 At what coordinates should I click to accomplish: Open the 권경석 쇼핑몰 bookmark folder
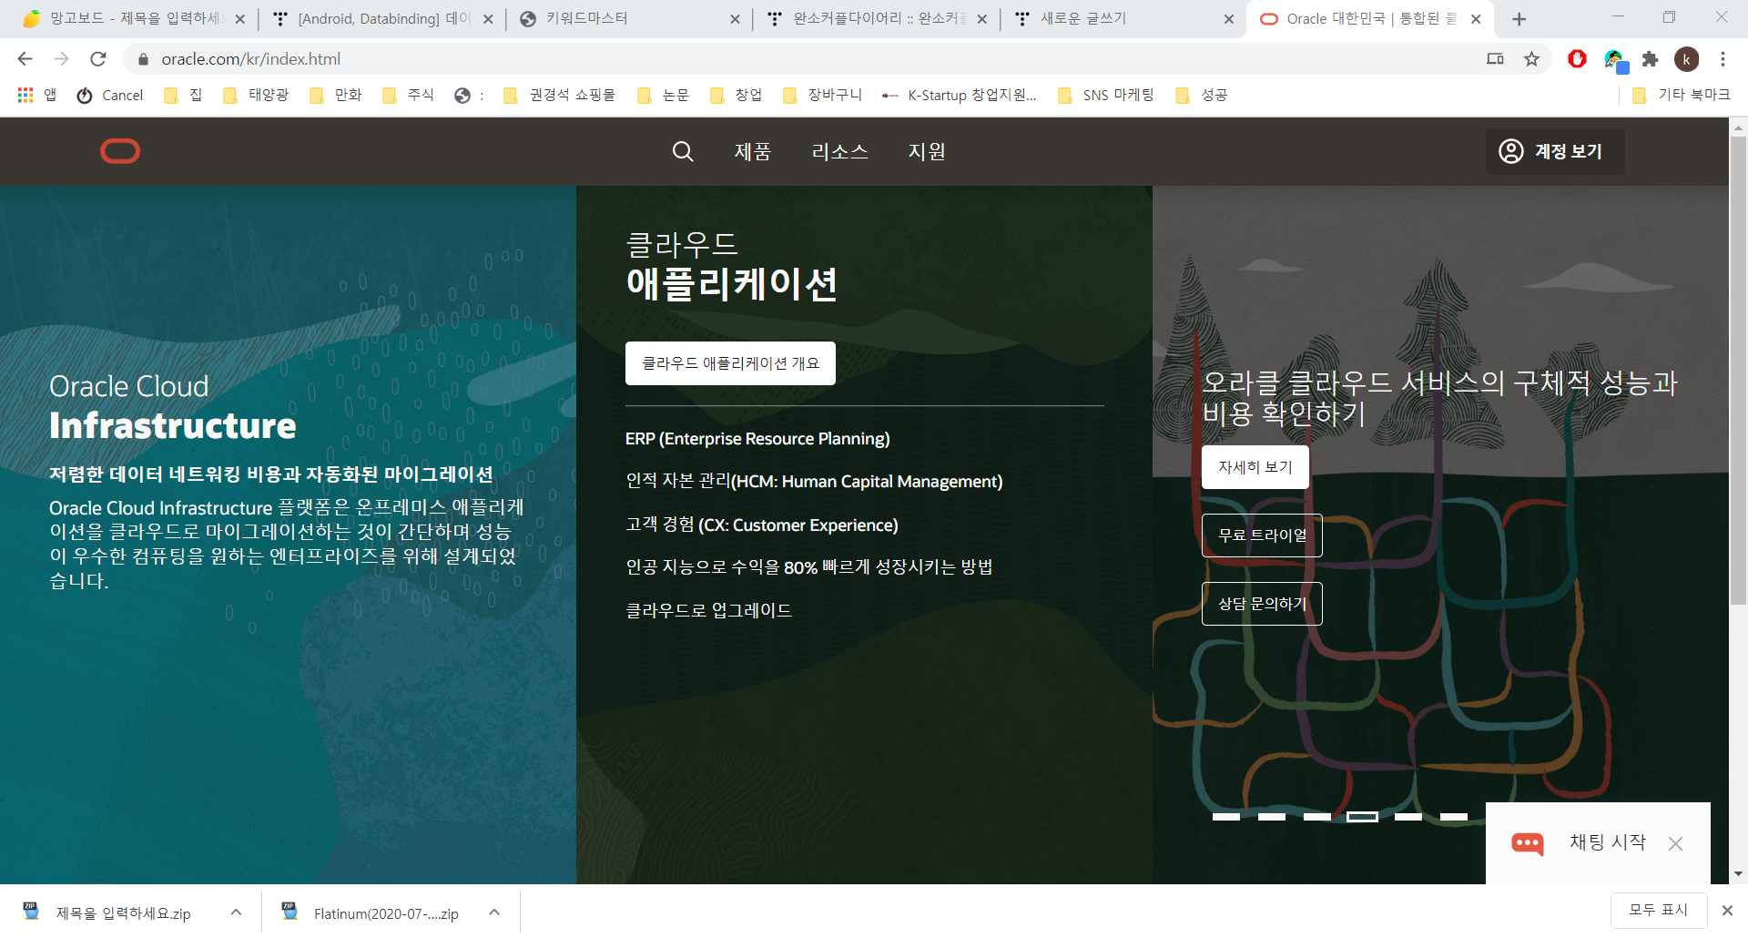coord(559,95)
